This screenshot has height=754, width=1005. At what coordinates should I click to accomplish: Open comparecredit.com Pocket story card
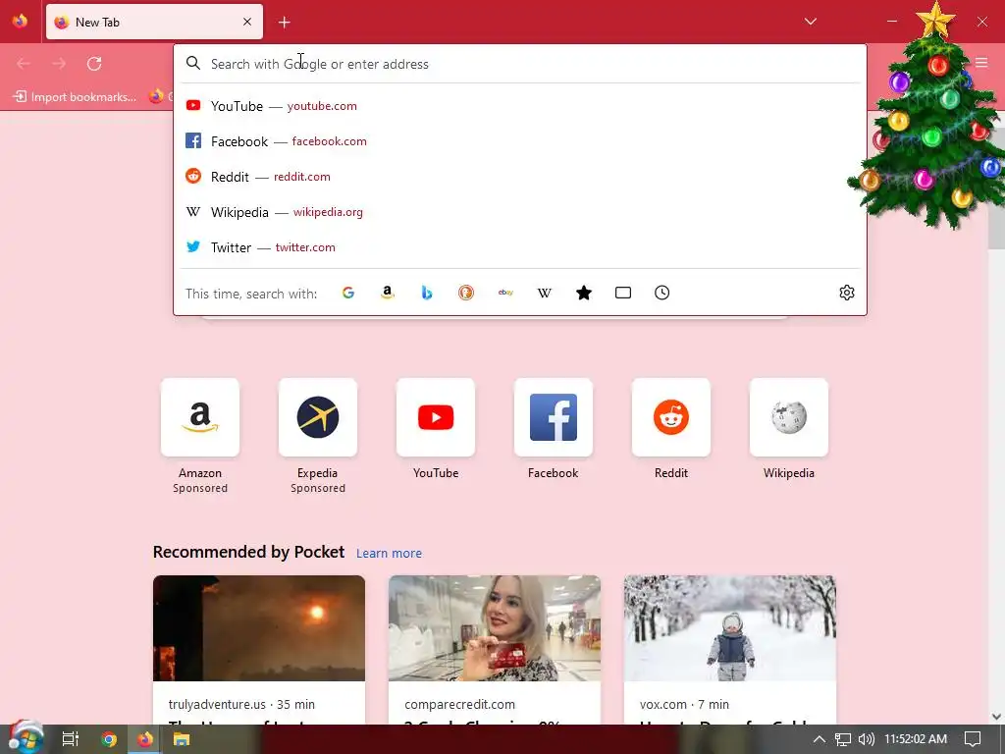click(x=495, y=650)
